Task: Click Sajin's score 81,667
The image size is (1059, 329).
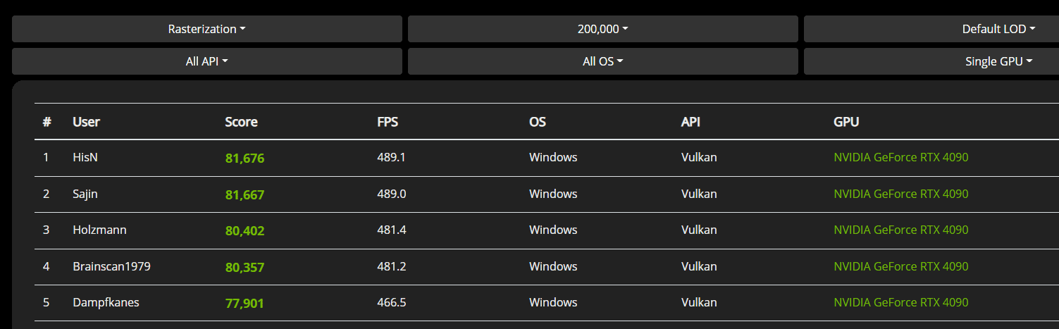Action: pyautogui.click(x=244, y=194)
